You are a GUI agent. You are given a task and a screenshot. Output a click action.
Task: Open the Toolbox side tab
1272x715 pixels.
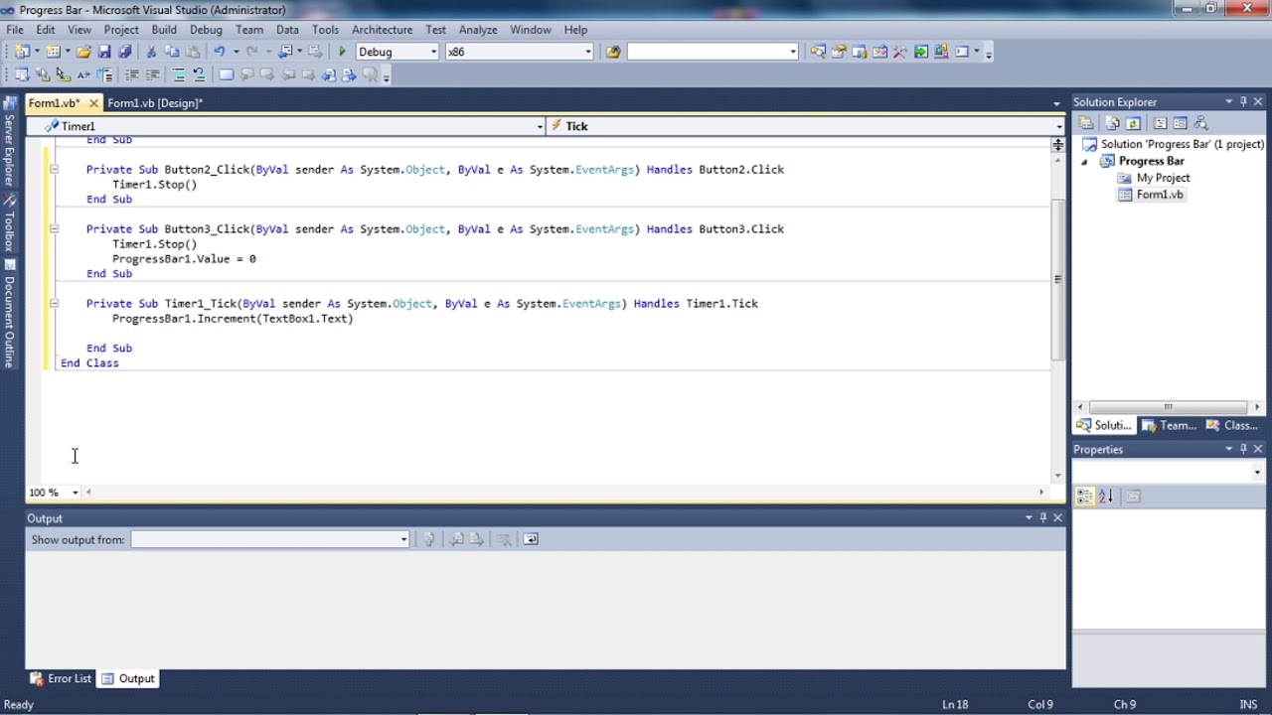(x=9, y=223)
